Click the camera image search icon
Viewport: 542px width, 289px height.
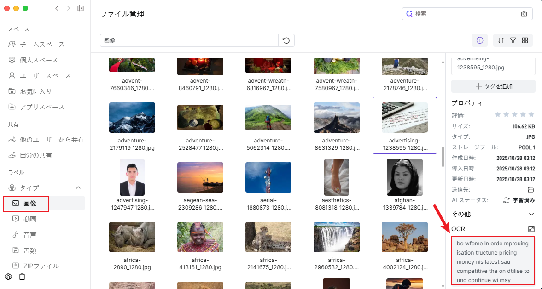coord(524,14)
